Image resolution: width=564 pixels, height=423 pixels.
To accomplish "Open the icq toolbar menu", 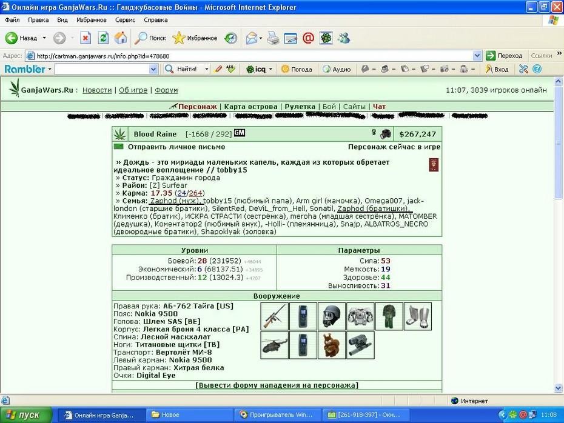I will (x=259, y=69).
